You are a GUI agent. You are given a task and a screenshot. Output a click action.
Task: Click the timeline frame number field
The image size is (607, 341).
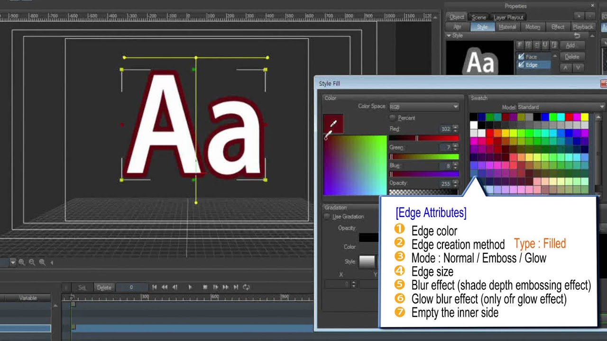[131, 287]
